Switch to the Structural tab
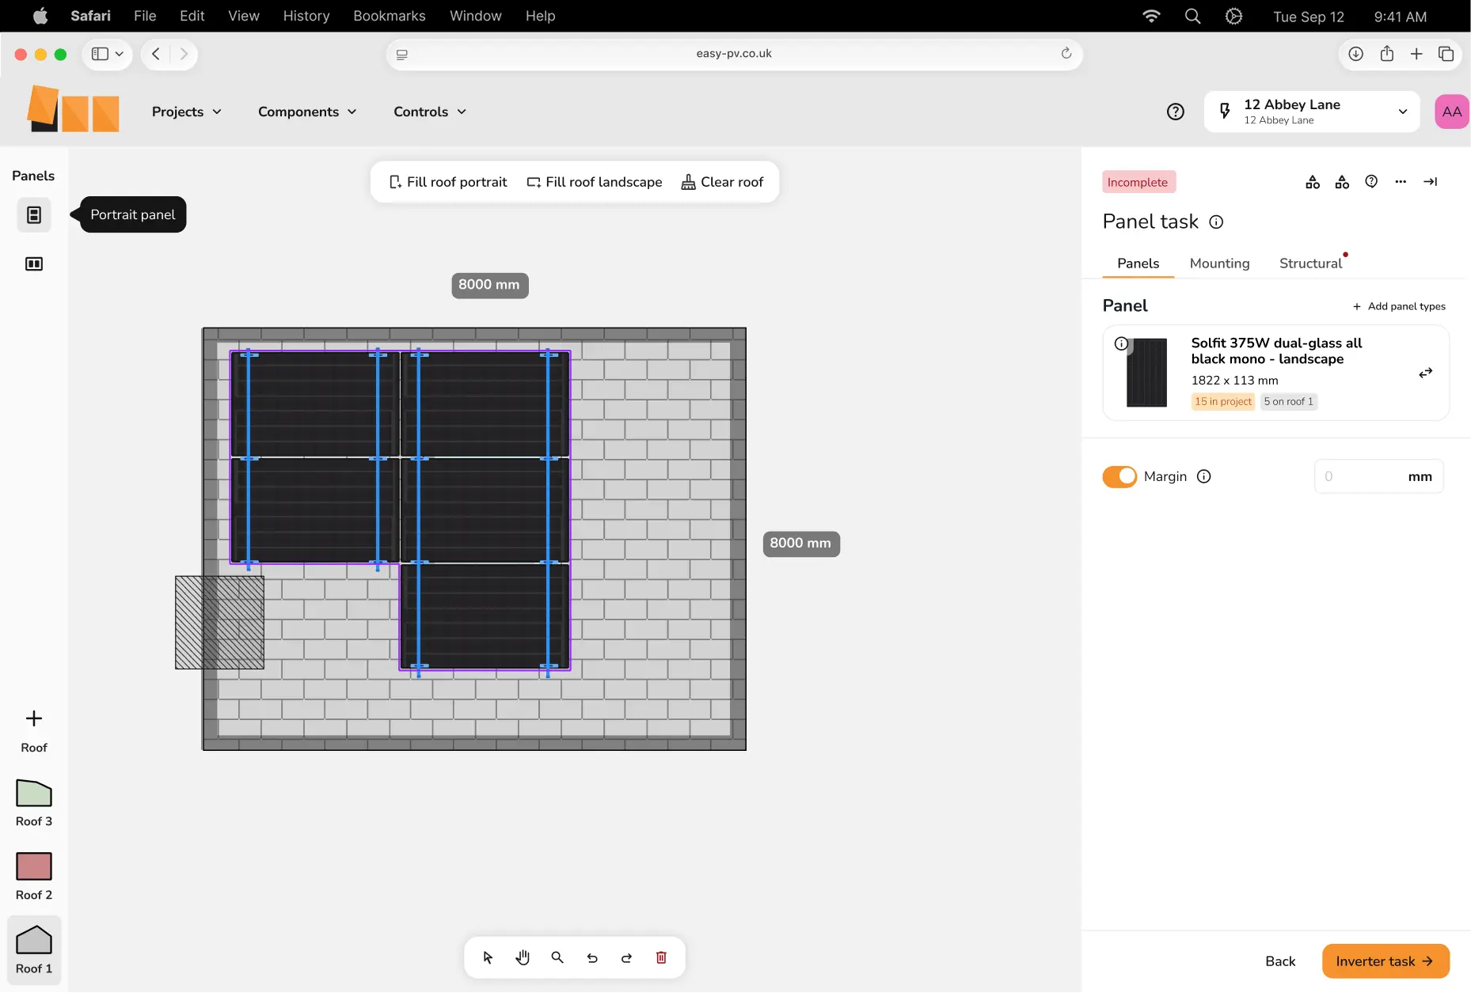Screen dimensions: 1471x993 [1310, 263]
